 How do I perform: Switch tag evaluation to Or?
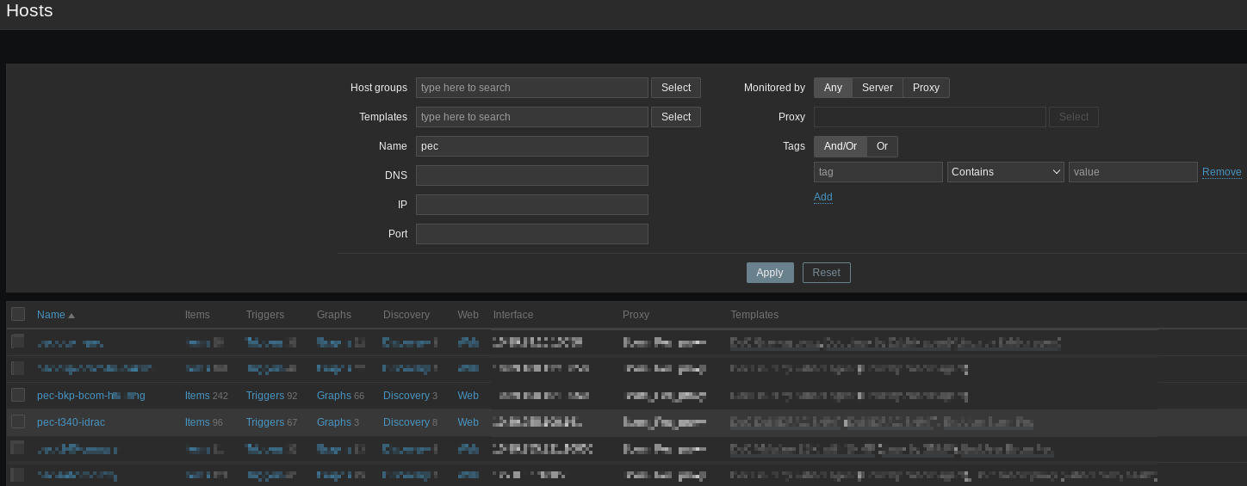(882, 146)
